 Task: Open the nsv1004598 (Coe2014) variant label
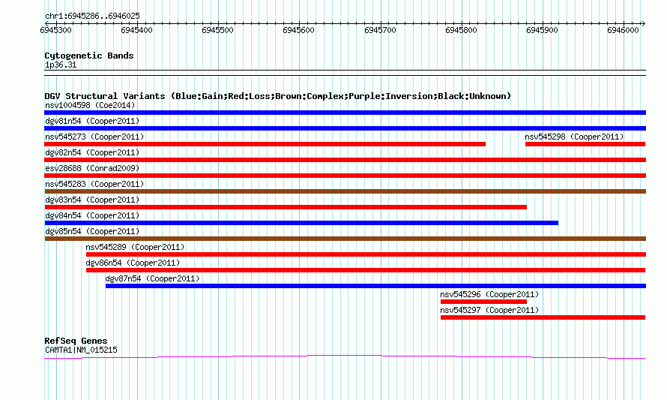[90, 105]
